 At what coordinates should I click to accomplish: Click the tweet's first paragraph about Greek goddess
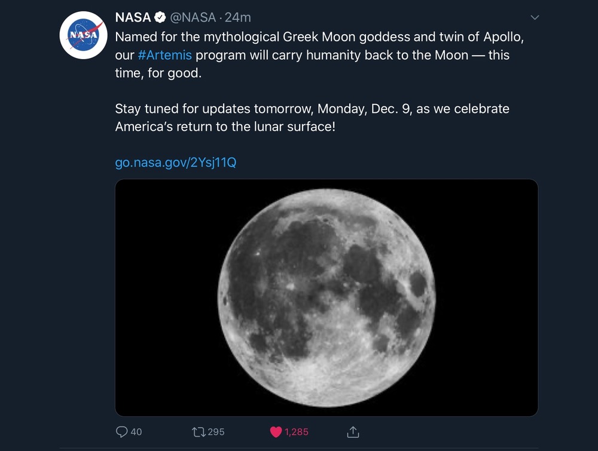coord(311,55)
